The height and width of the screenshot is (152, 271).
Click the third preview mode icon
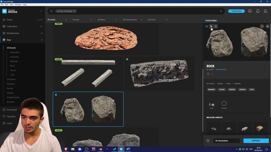pos(216,26)
